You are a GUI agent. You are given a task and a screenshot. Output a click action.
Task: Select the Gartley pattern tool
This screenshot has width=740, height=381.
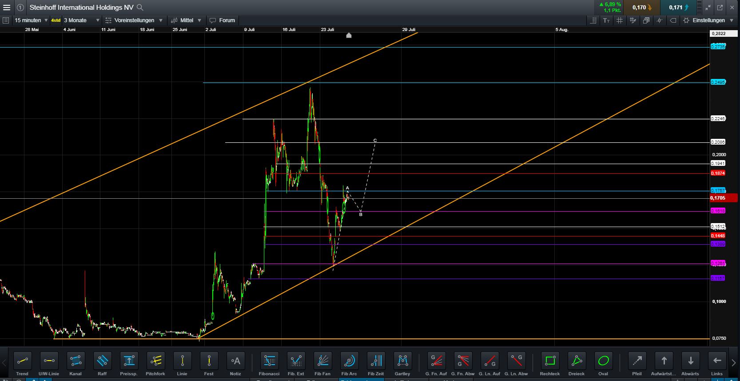point(402,361)
